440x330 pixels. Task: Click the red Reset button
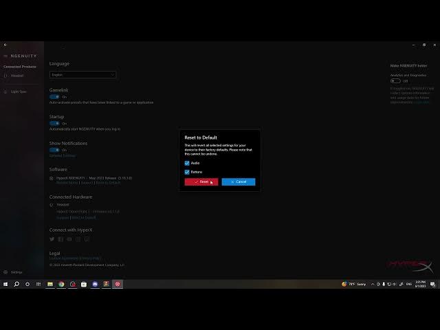[x=201, y=181]
